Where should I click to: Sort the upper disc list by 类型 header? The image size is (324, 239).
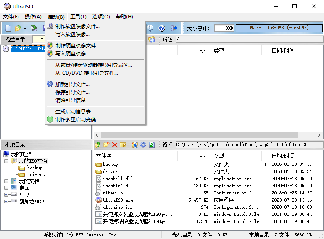(236, 50)
